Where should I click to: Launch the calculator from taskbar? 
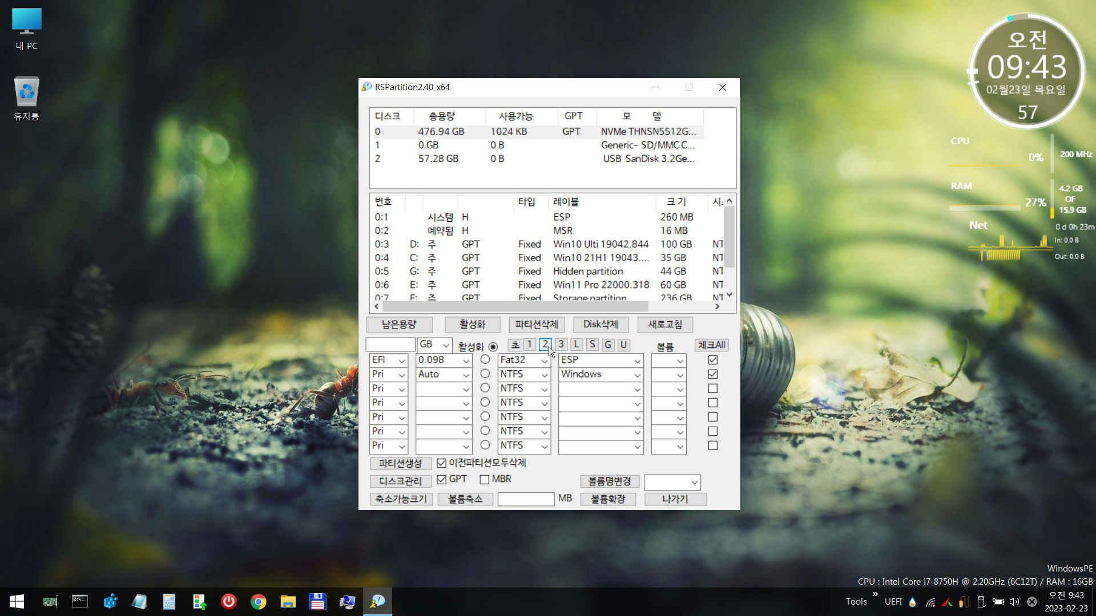169,602
